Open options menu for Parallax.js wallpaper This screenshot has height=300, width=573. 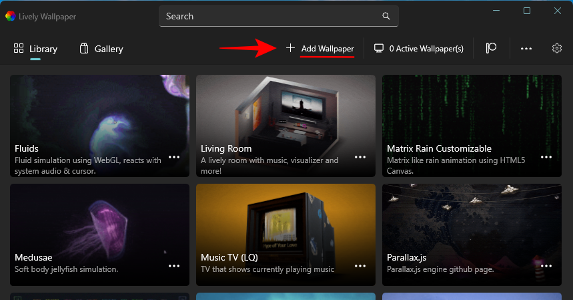546,266
